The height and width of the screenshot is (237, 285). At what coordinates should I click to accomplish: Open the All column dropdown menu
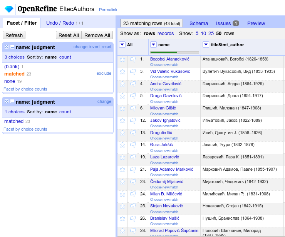click(122, 45)
